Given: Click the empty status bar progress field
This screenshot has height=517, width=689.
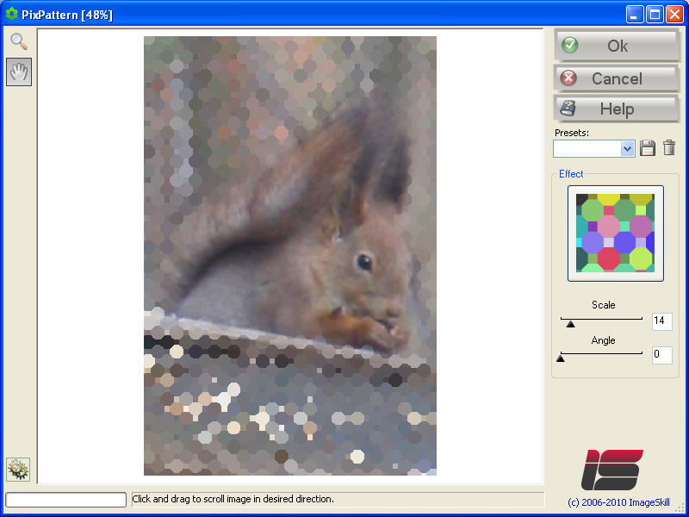Looking at the screenshot, I should pos(66,500).
